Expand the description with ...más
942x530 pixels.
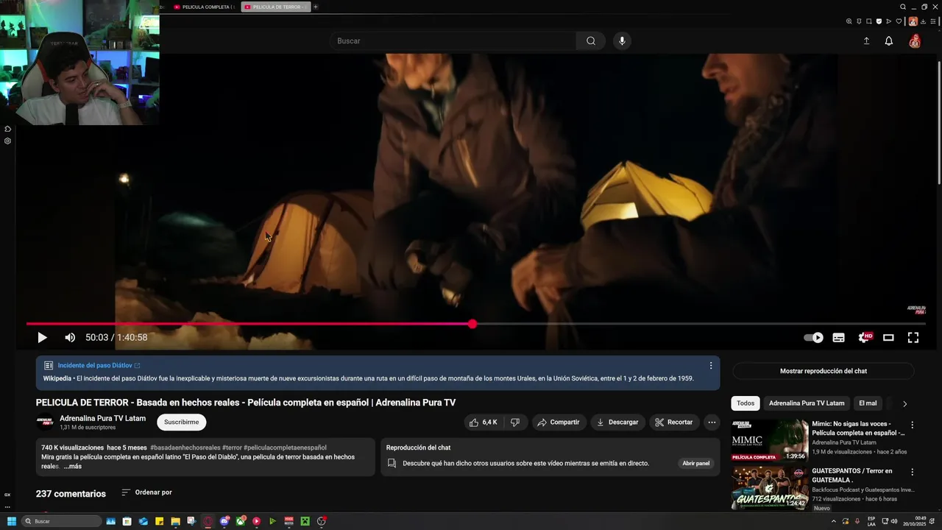coord(73,466)
